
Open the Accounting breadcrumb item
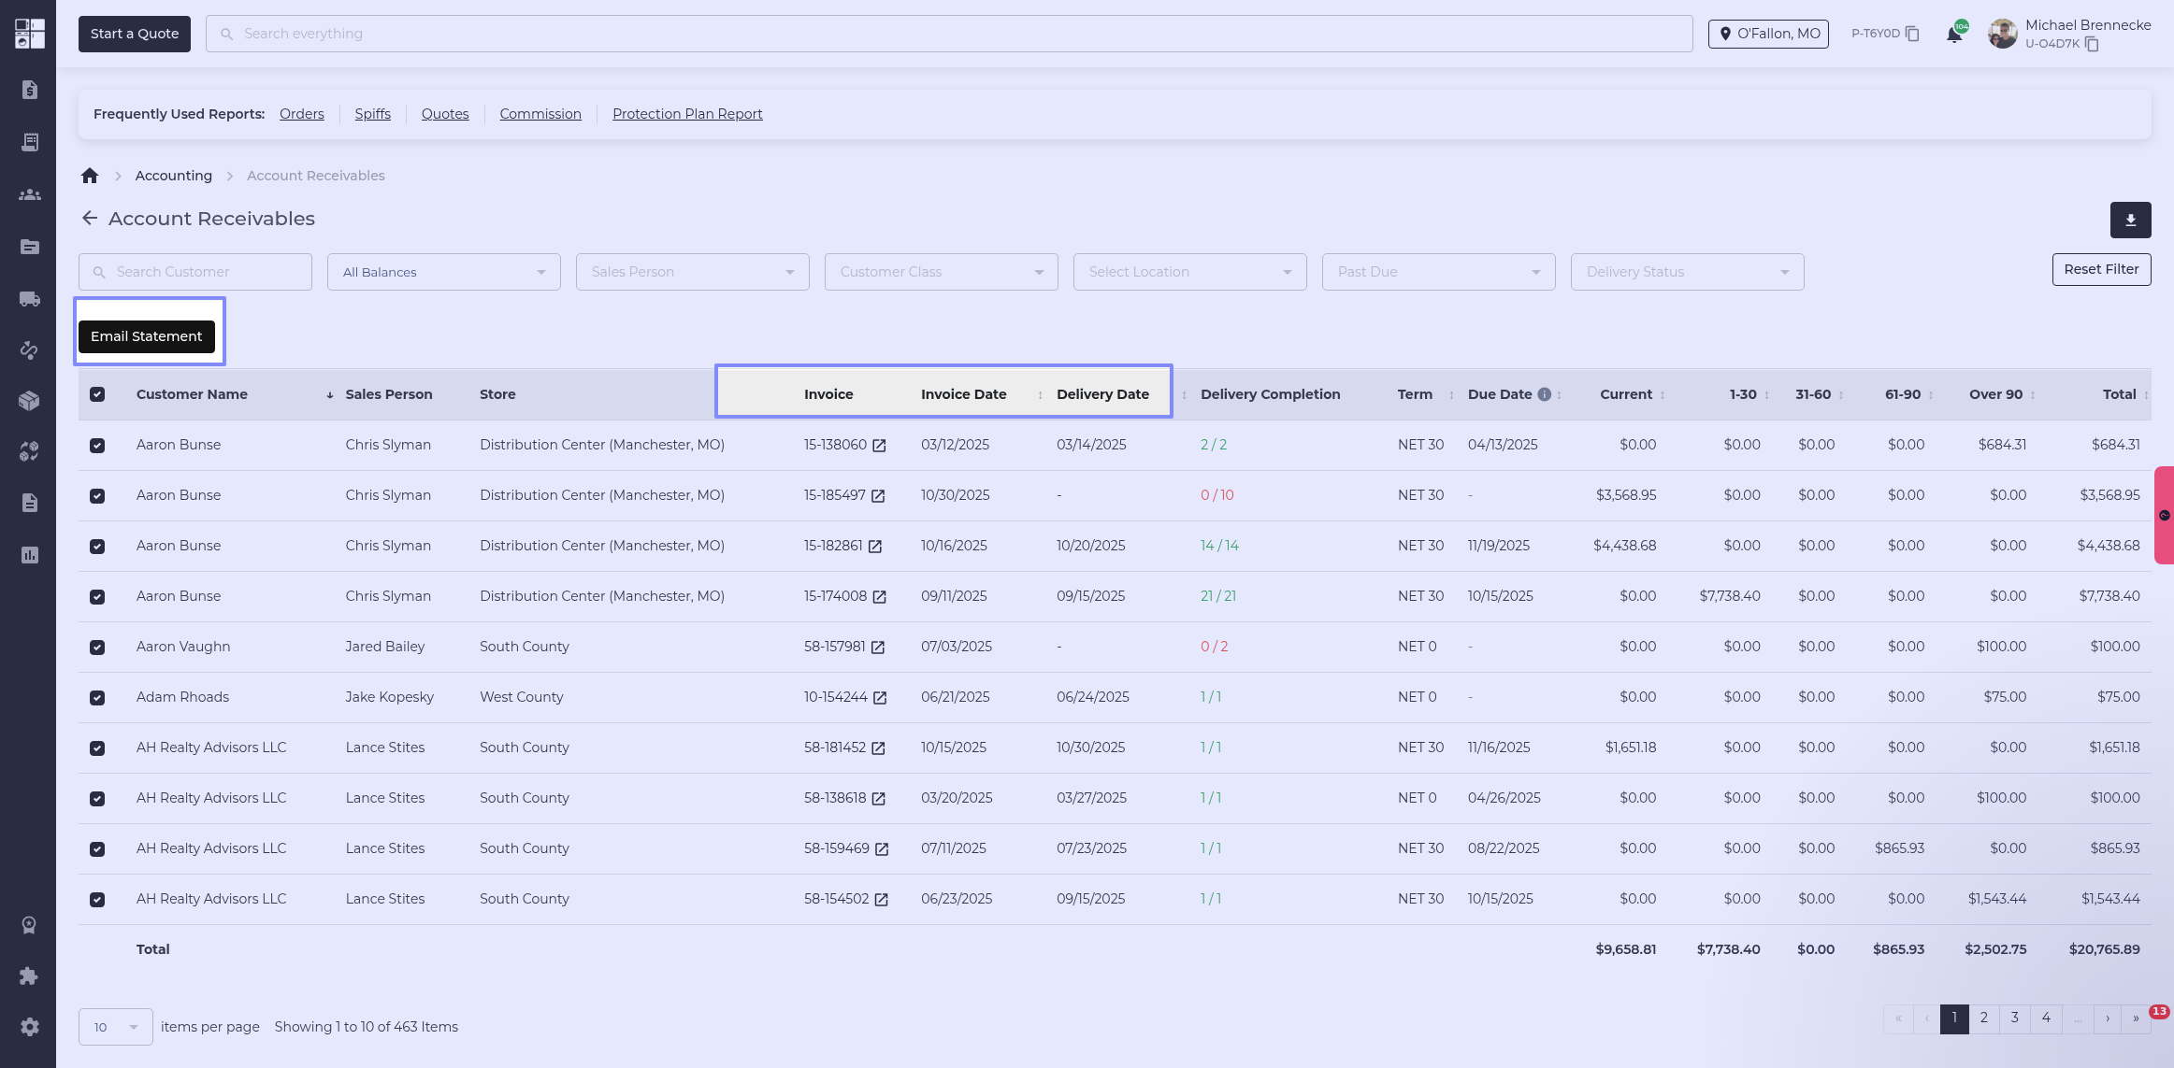(x=173, y=176)
